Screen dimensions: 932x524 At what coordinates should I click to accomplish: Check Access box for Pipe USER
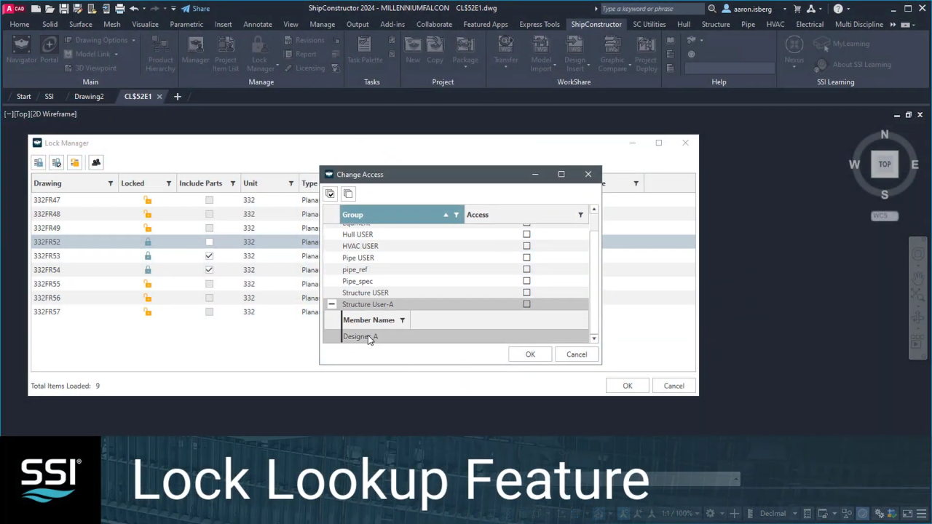526,258
